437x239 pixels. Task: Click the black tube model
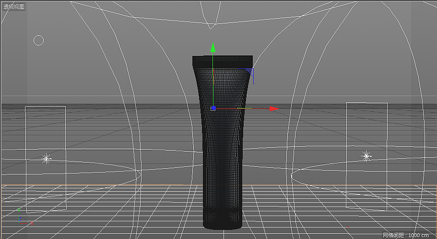(x=223, y=142)
